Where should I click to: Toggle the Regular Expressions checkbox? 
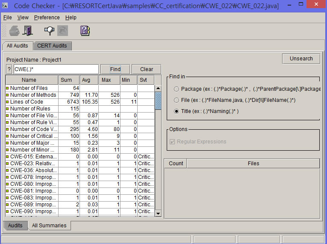(x=172, y=142)
